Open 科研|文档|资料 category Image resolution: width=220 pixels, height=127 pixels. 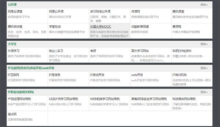pos(182,51)
